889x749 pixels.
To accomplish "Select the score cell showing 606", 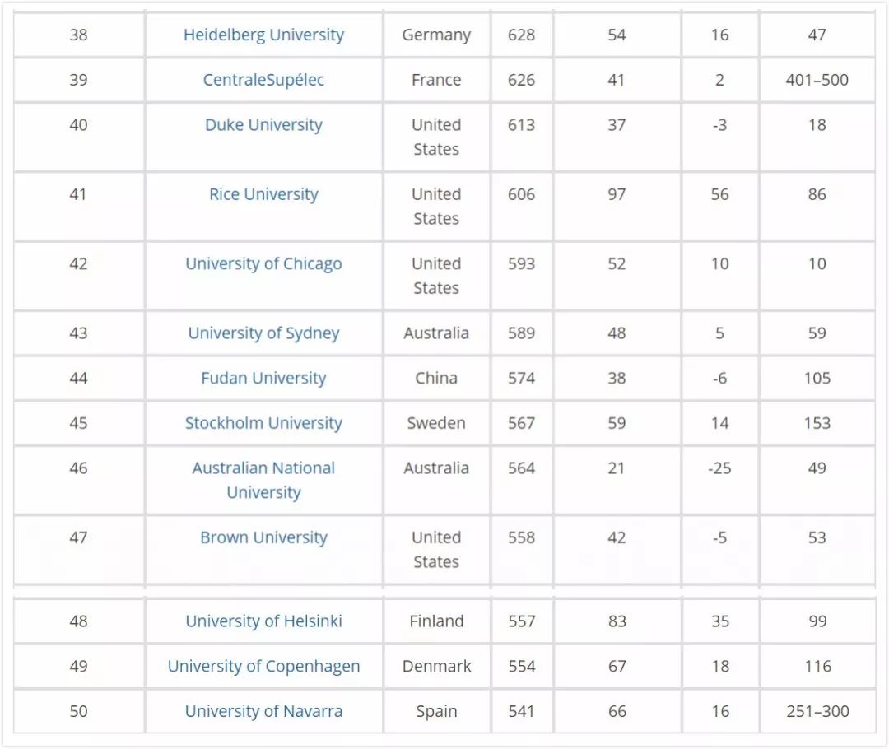I will 521,194.
